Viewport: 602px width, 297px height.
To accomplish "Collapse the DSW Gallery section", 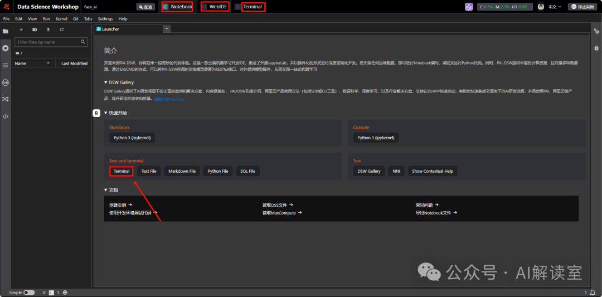I will point(106,82).
